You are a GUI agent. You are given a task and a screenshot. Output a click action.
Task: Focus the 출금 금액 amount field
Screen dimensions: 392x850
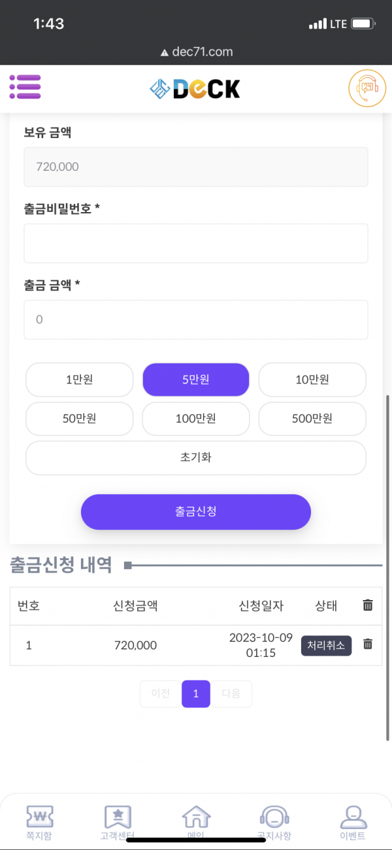pyautogui.click(x=196, y=319)
